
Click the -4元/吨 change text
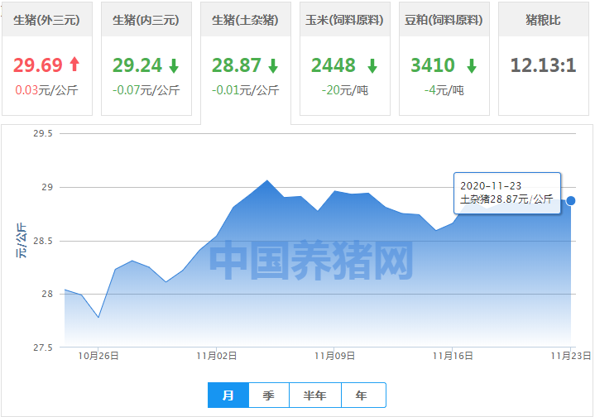tap(444, 90)
